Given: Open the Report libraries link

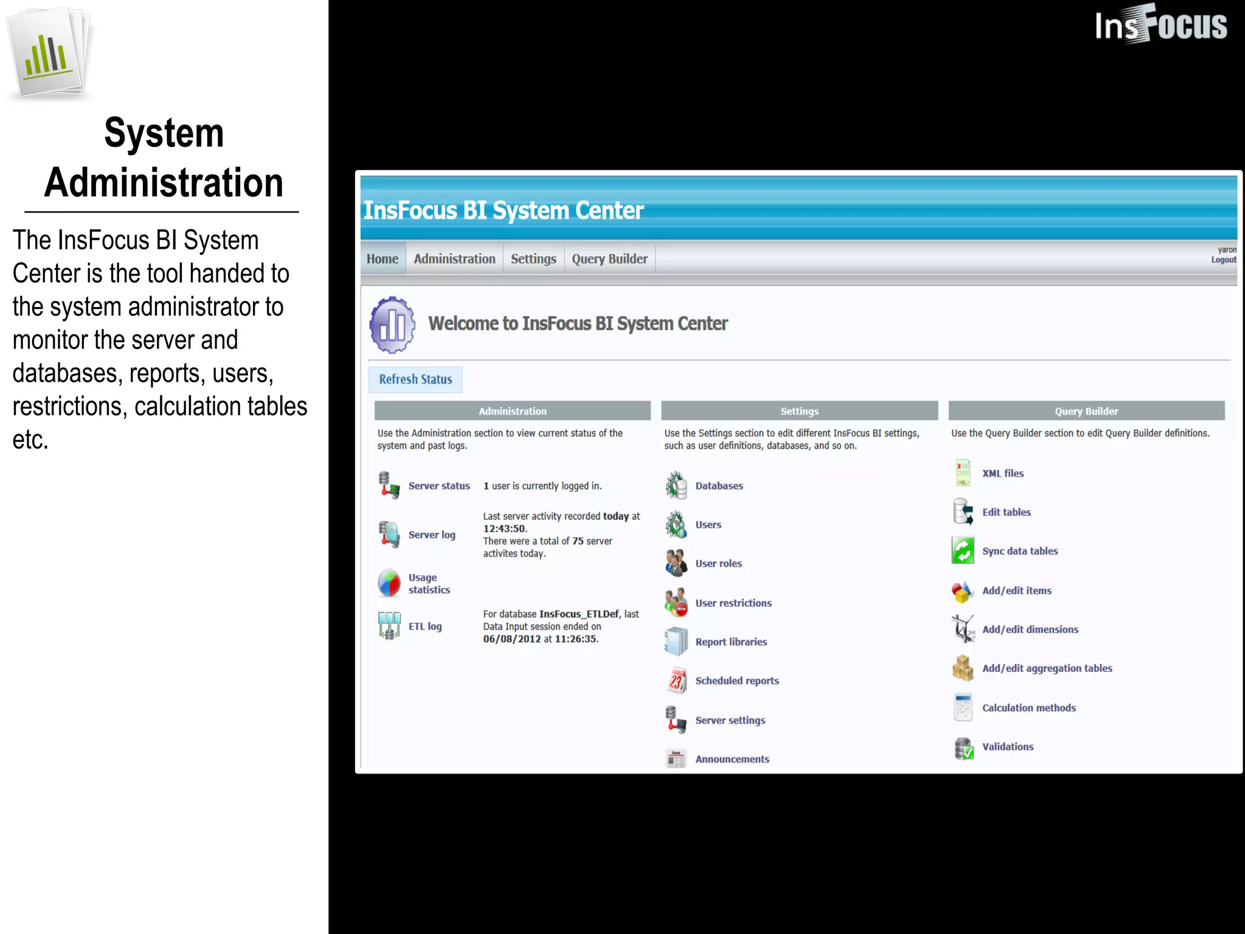Looking at the screenshot, I should click(731, 642).
